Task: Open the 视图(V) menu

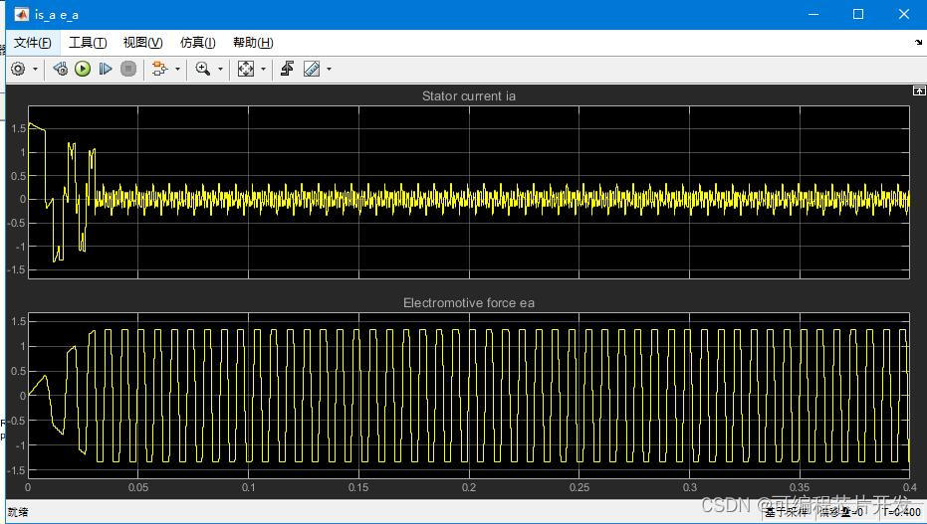Action: pyautogui.click(x=142, y=43)
